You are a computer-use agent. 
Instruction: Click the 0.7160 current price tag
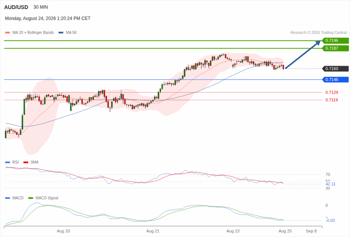[x=335, y=69]
